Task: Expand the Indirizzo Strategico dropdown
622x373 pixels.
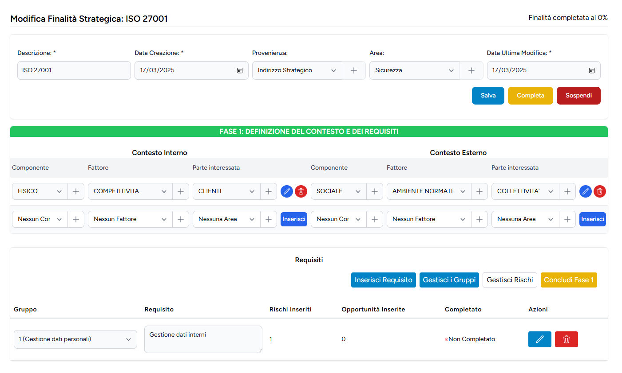Action: (297, 70)
